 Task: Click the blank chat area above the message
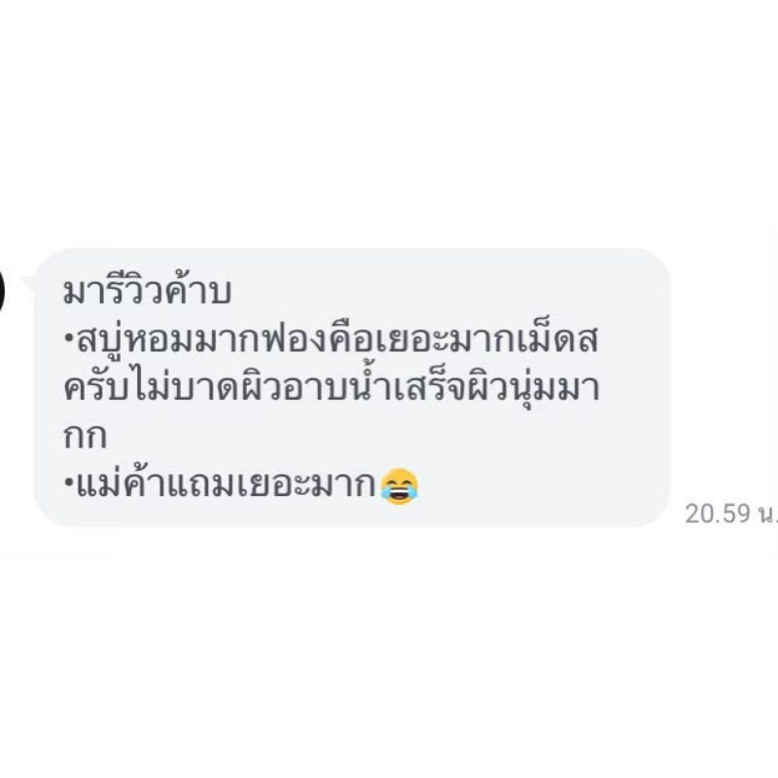tap(389, 124)
